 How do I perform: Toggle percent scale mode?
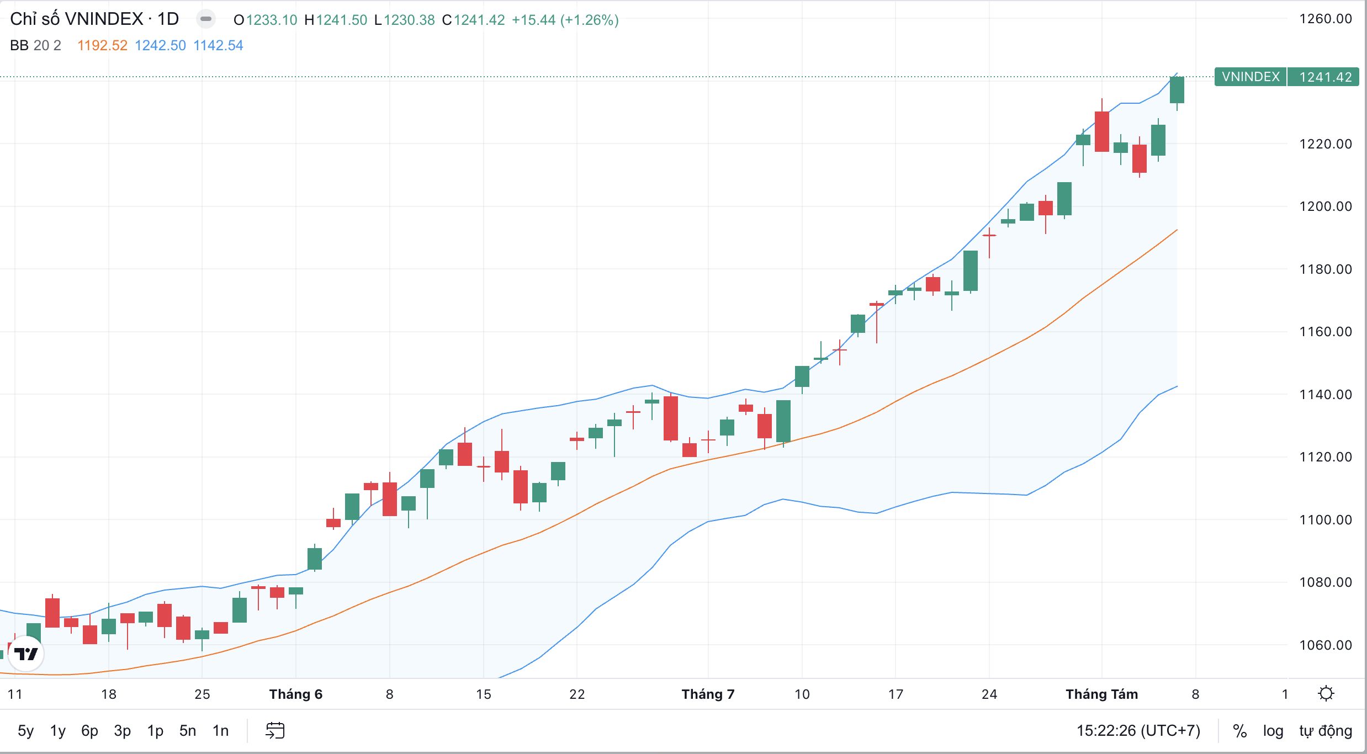pos(1240,731)
